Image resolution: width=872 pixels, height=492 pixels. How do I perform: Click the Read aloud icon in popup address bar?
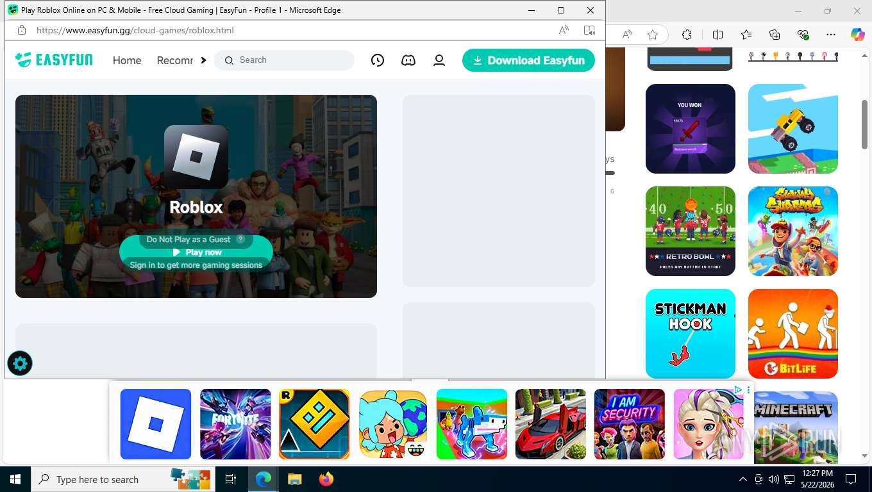(x=564, y=30)
